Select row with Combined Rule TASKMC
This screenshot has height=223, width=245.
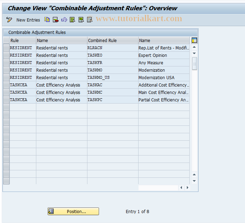(6, 92)
